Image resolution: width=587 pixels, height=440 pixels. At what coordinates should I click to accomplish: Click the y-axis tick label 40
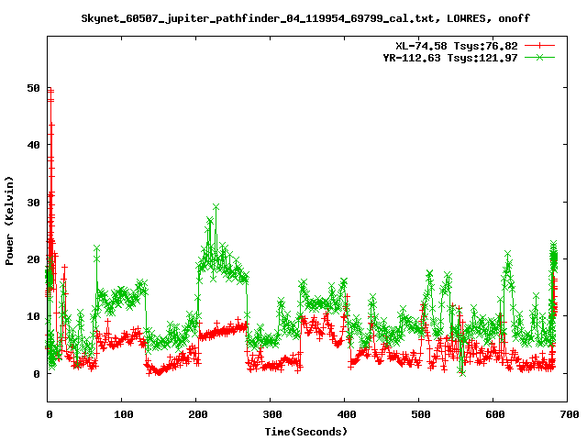(33, 145)
